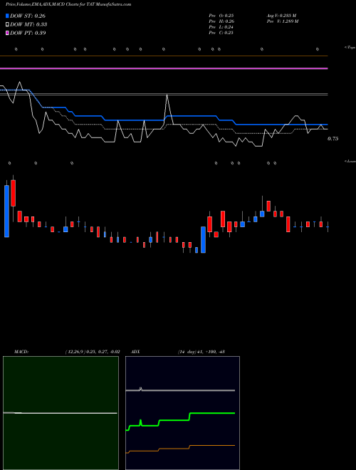This screenshot has width=356, height=470.
Task: Click the 0.75 price axis label
Action: pos(333,139)
